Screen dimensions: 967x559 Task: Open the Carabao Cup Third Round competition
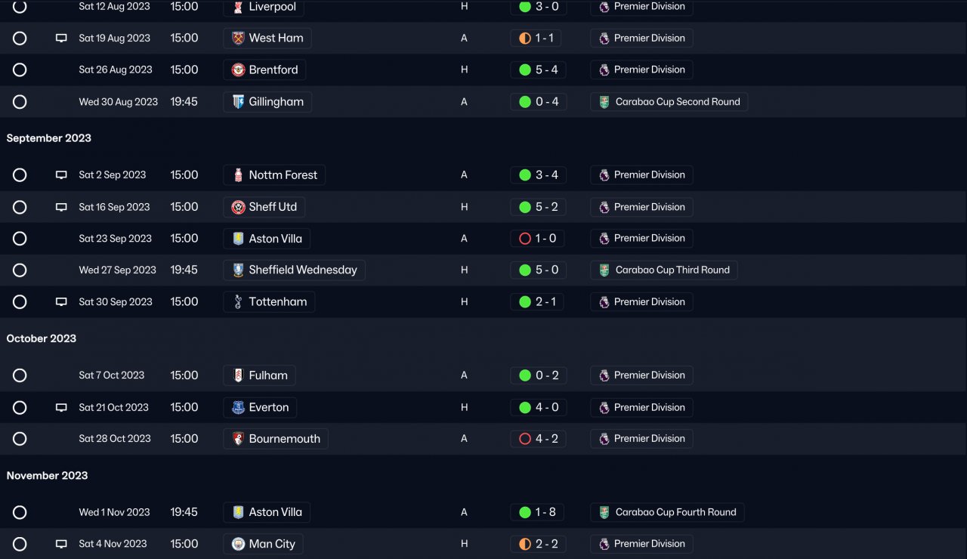(672, 270)
